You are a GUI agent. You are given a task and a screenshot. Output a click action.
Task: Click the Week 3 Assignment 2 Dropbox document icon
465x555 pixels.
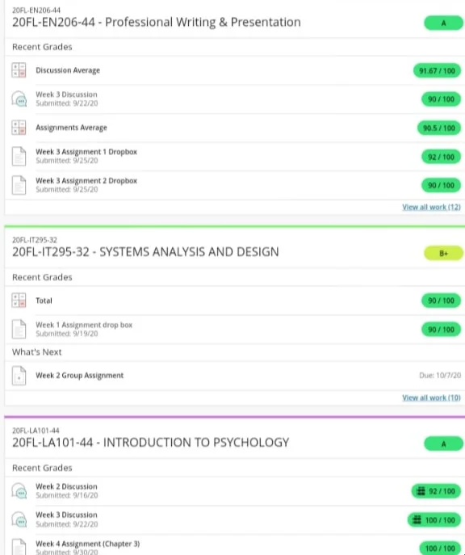point(19,185)
